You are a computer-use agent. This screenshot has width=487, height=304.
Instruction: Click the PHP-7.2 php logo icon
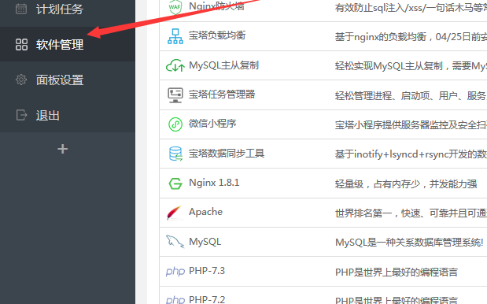[x=175, y=300]
